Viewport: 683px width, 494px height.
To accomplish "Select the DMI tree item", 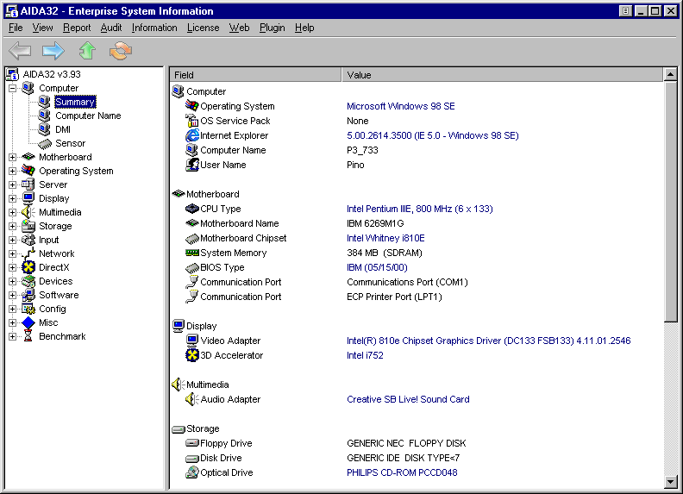I will 63,129.
